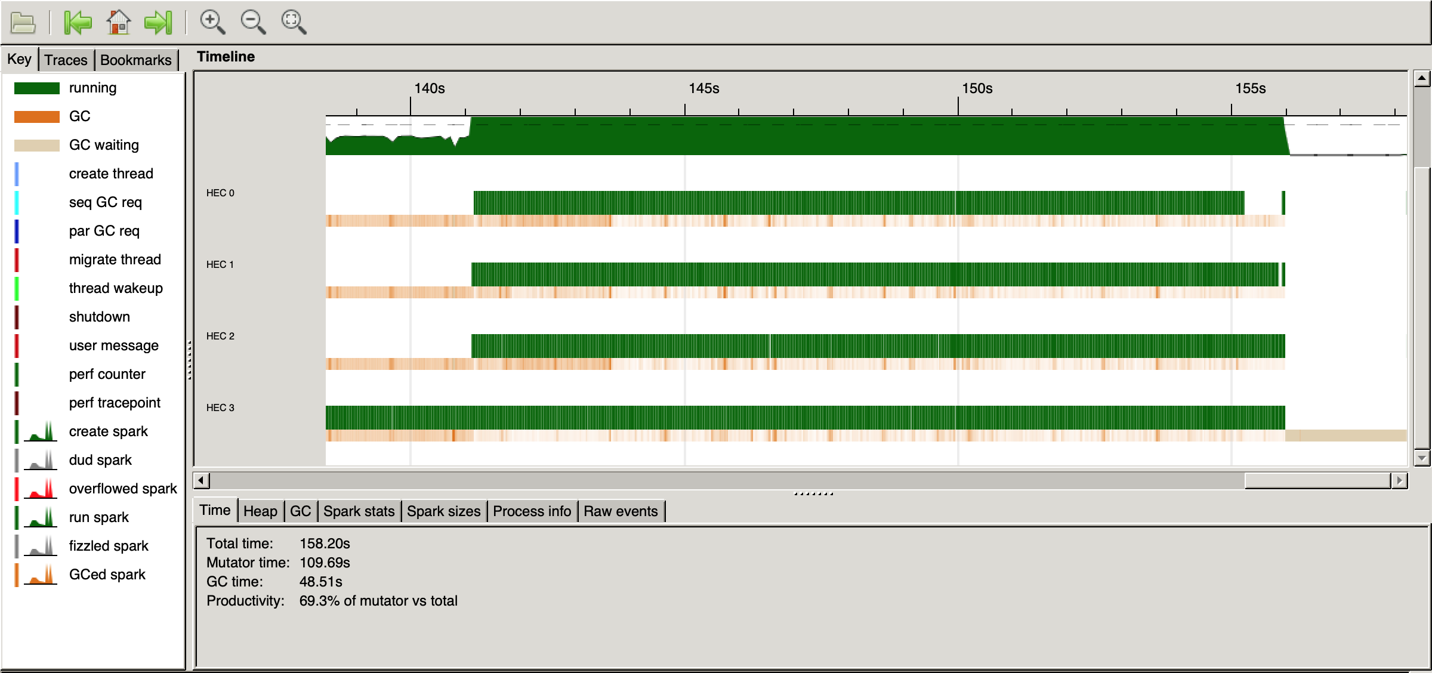Switch to the Traces tab

pyautogui.click(x=66, y=60)
